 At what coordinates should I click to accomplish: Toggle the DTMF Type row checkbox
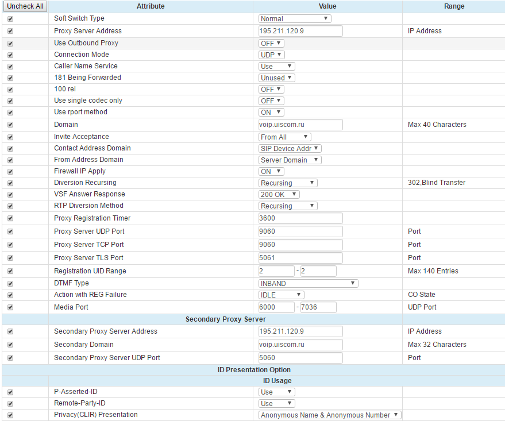click(x=10, y=283)
